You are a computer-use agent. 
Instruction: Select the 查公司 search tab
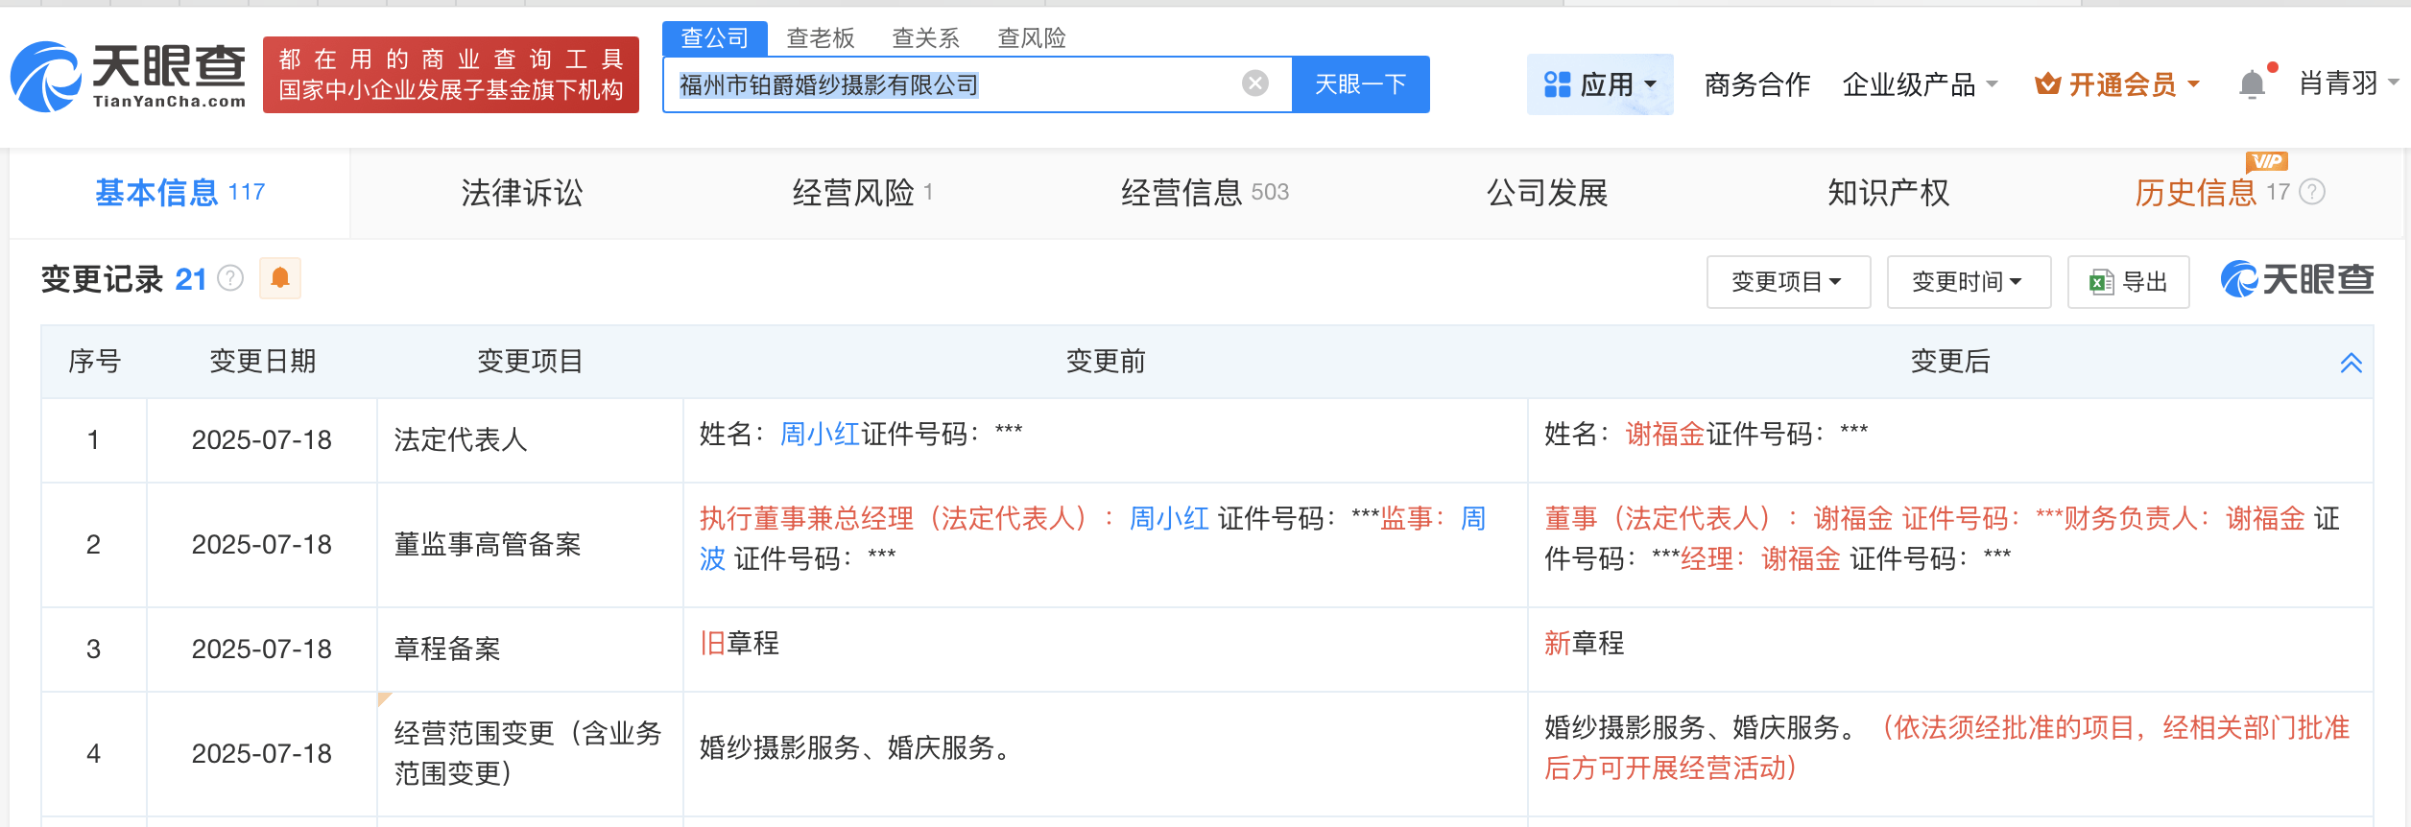(715, 38)
